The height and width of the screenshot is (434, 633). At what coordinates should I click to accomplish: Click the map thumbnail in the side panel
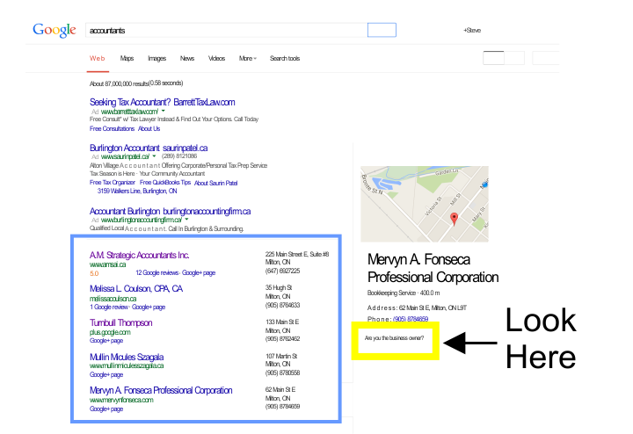click(x=425, y=204)
